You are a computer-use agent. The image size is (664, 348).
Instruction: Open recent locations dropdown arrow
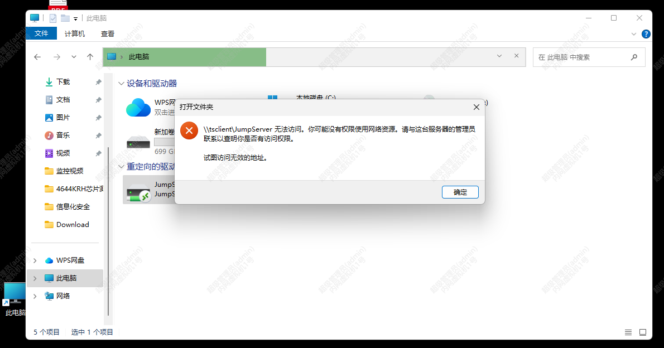tap(74, 57)
